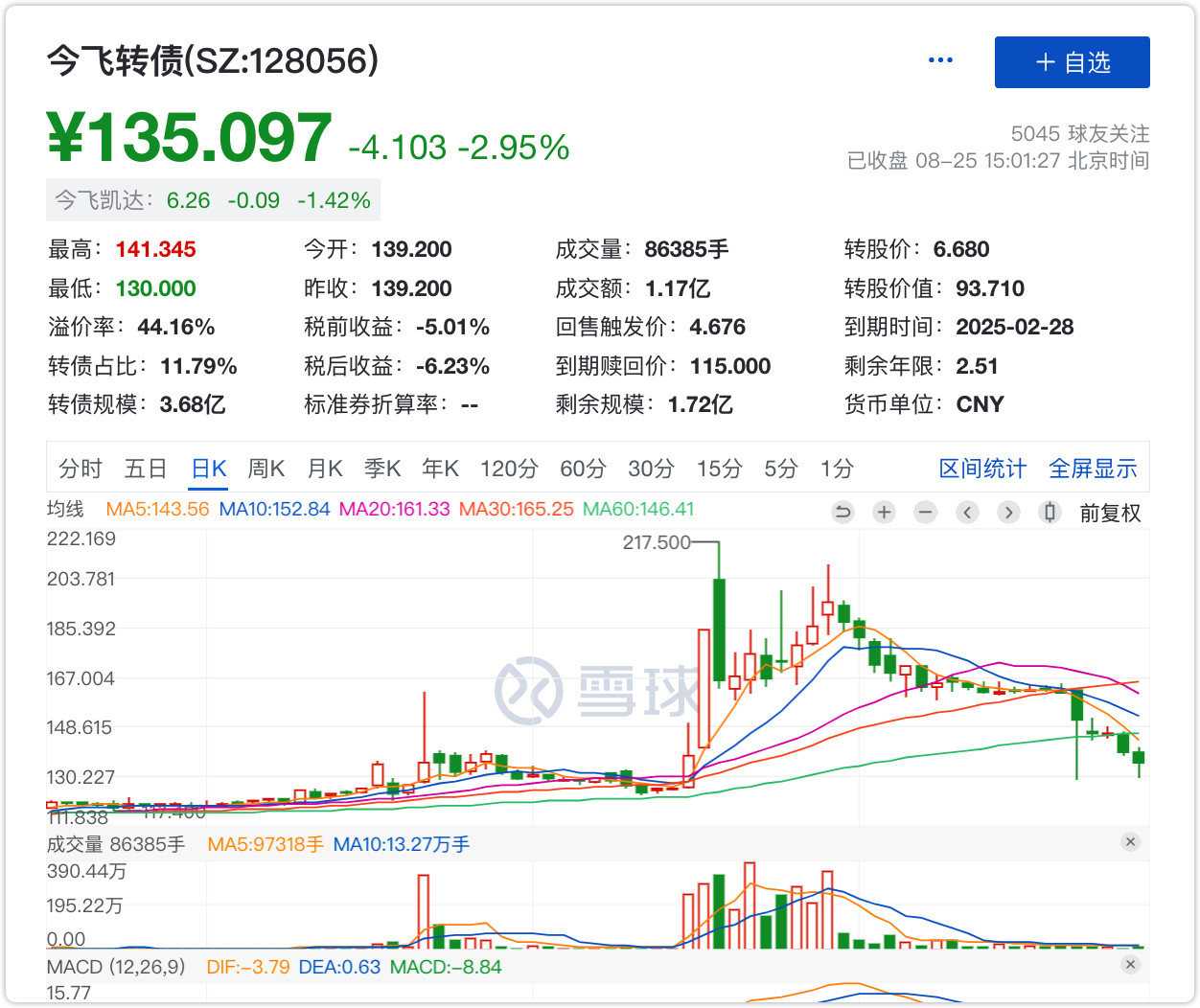
Task: Switch to the 60分 interval tab
Action: click(x=583, y=469)
